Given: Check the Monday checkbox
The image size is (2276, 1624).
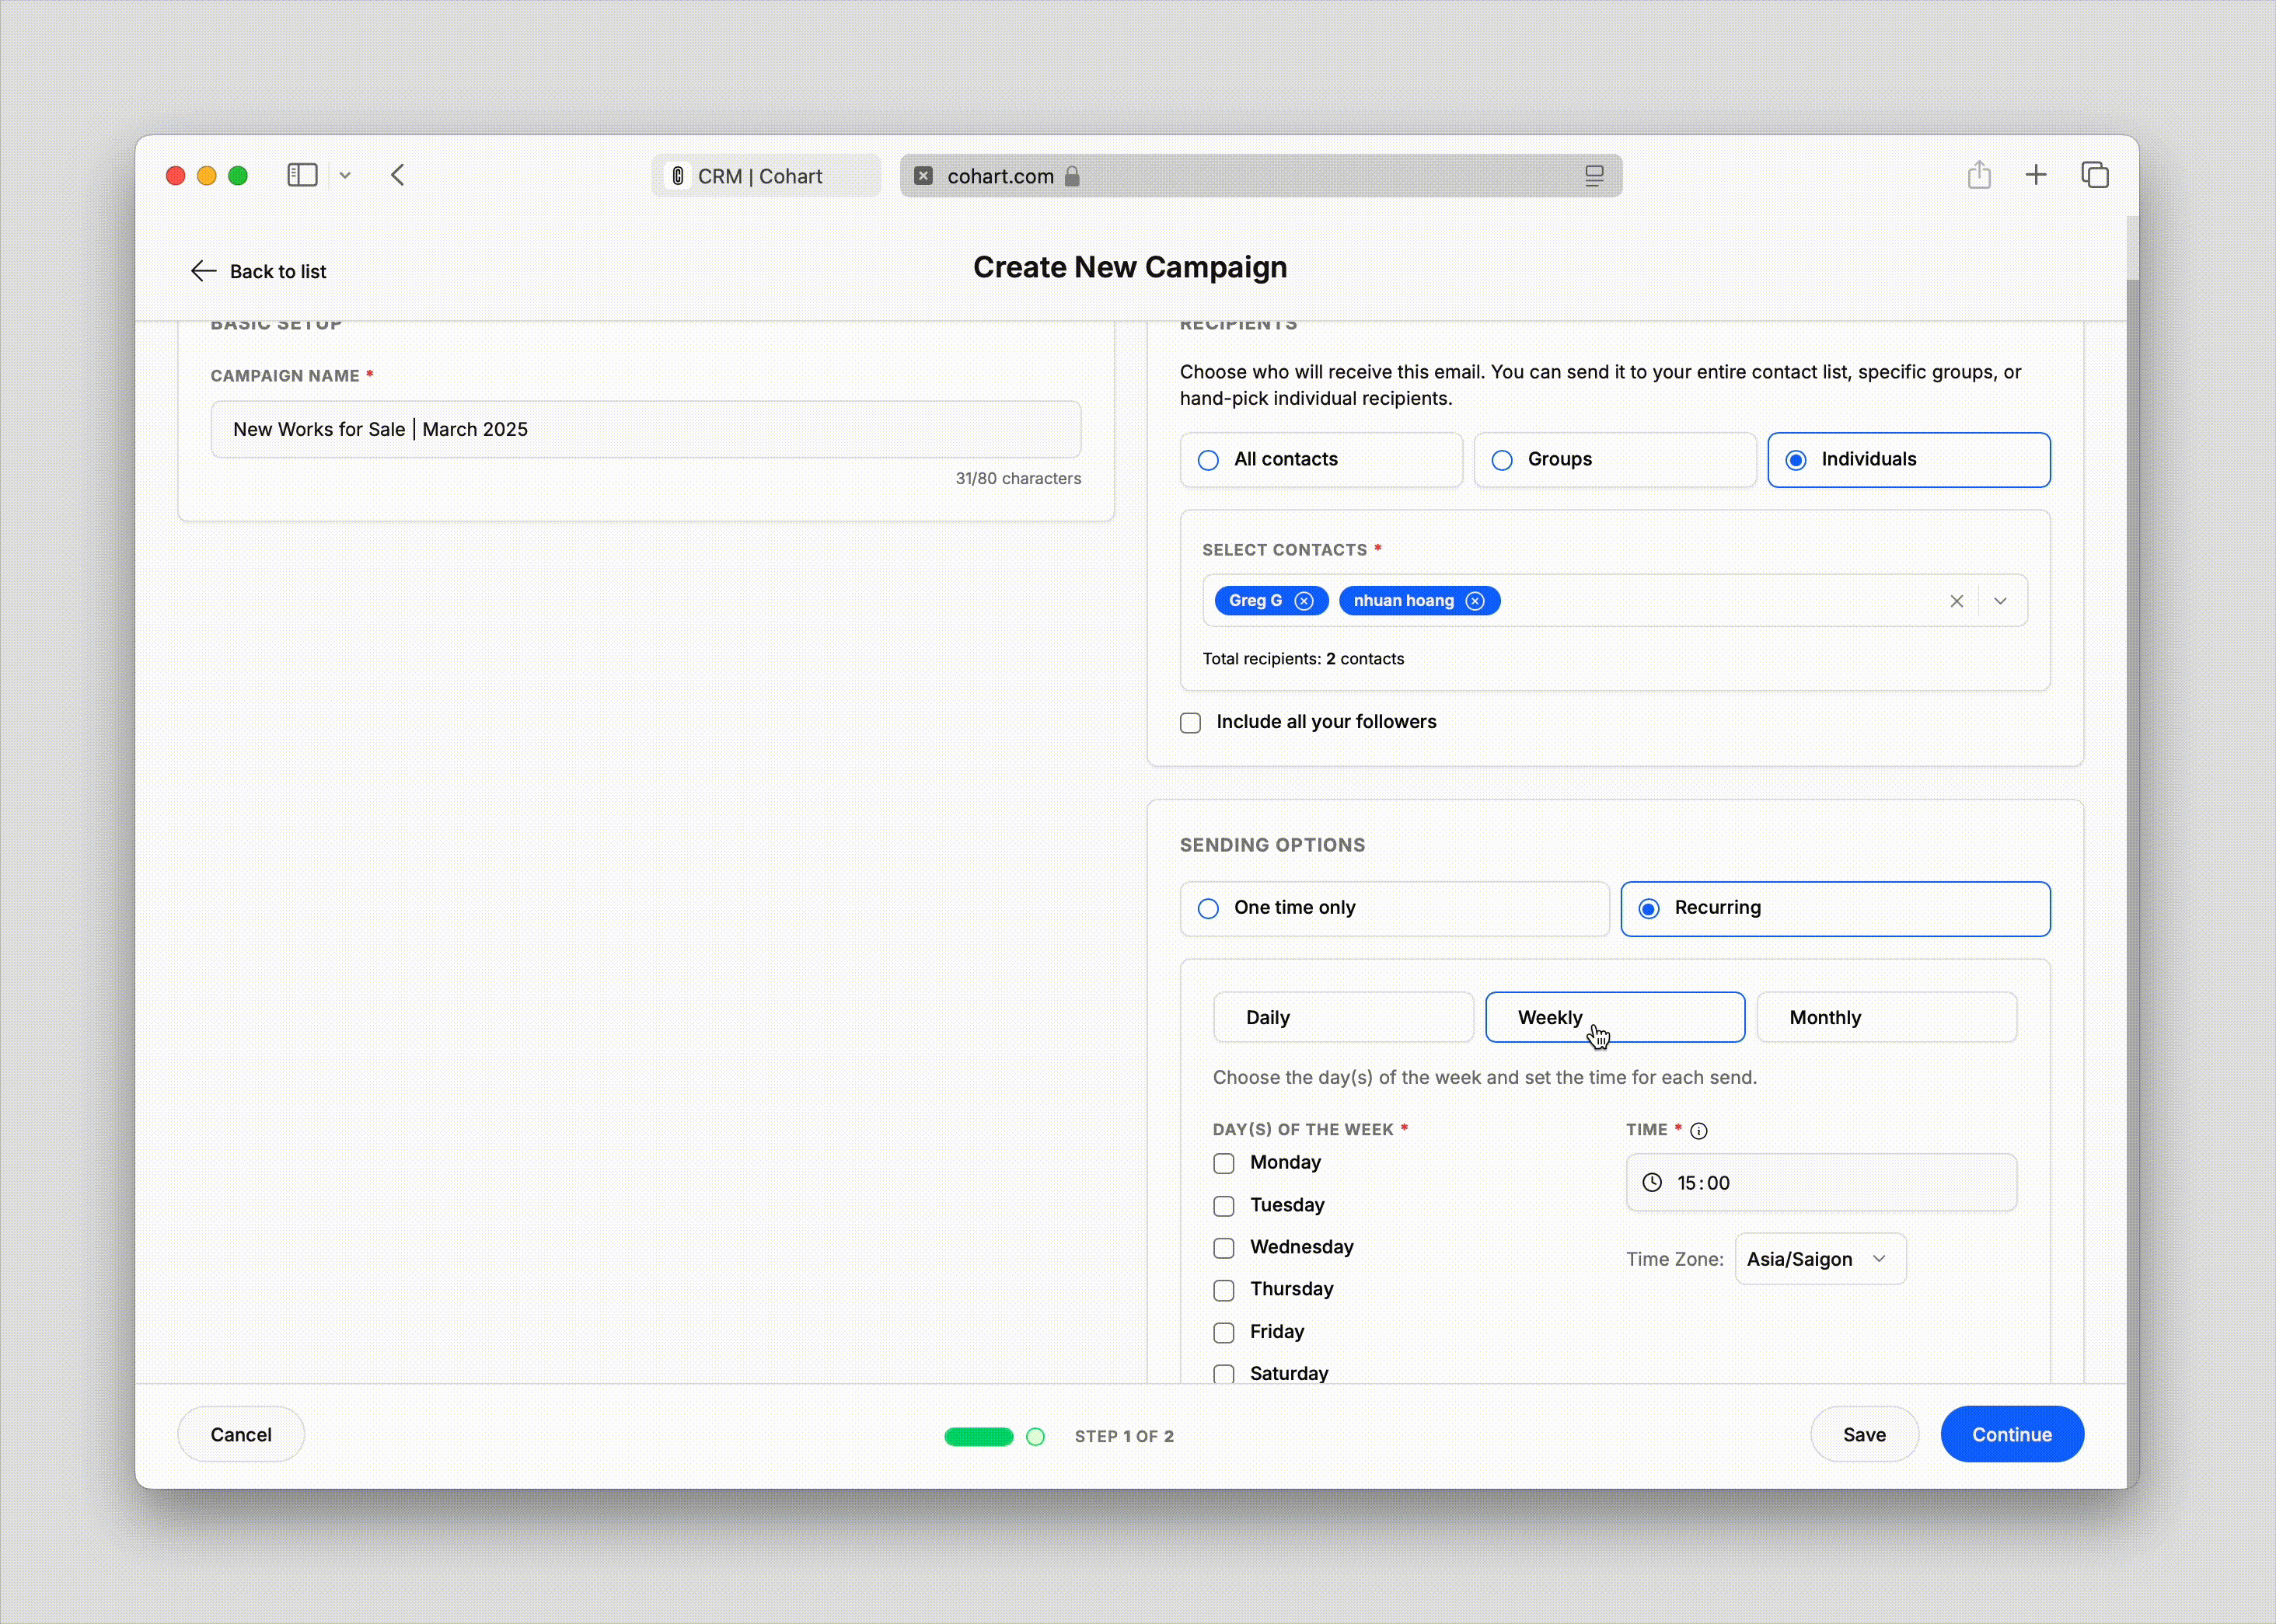Looking at the screenshot, I should point(1224,1163).
